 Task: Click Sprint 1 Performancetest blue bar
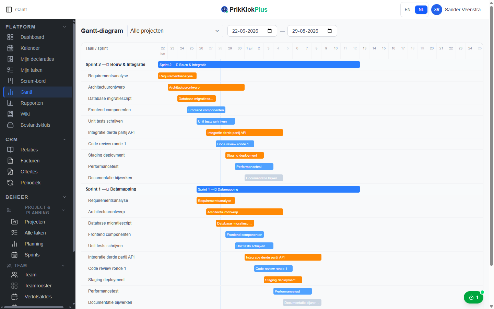293,291
